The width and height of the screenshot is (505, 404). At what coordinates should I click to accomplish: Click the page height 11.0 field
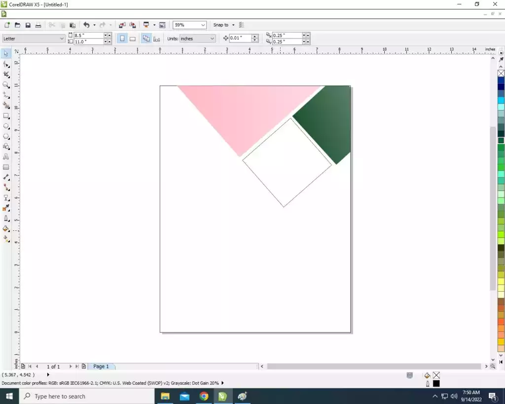tap(89, 41)
